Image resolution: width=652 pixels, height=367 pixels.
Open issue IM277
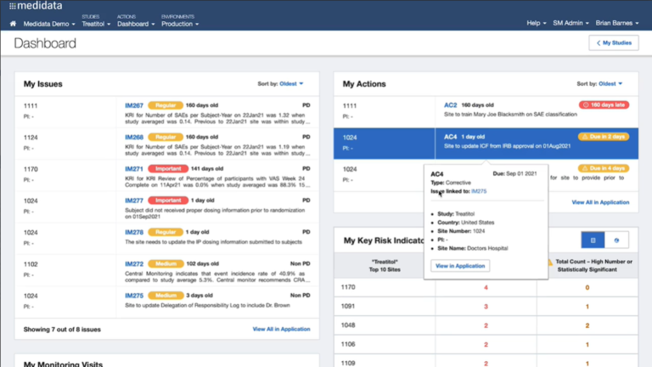134,200
